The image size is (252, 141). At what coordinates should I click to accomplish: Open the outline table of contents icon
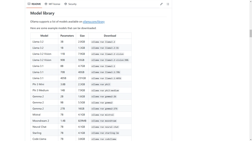(168, 4)
